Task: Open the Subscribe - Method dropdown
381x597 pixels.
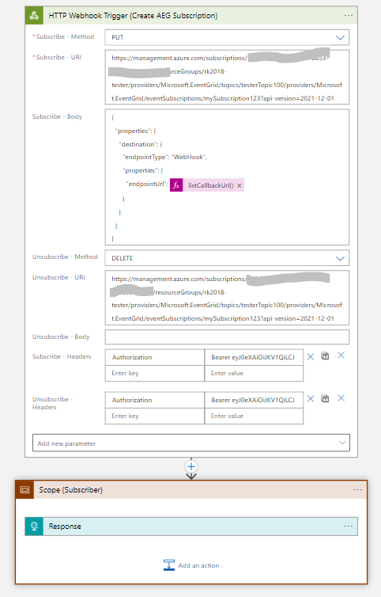Action: click(227, 37)
